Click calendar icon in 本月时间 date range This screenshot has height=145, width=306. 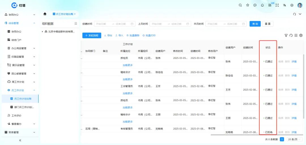point(243,24)
